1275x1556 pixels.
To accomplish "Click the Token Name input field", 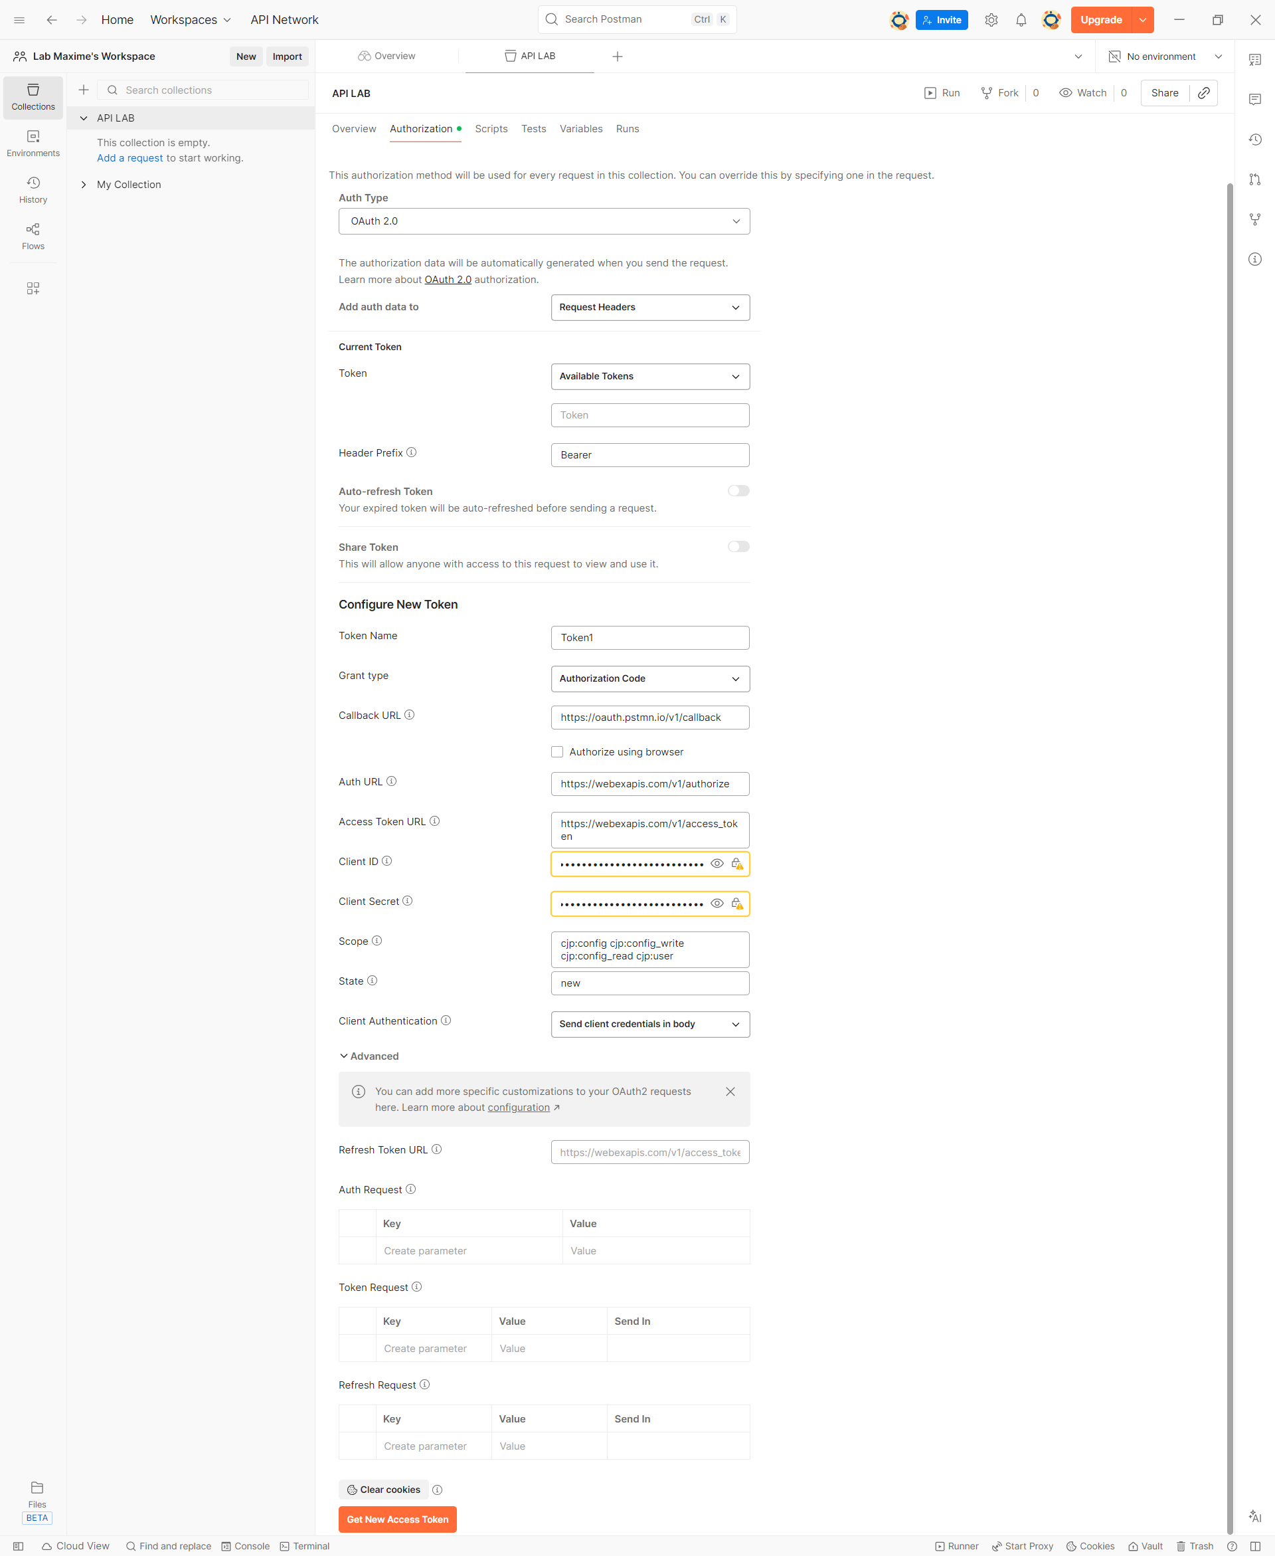I will click(650, 638).
